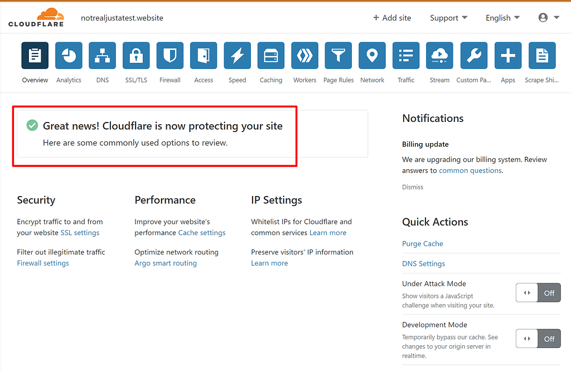Expand the English language selector
This screenshot has height=372, width=571.
pos(501,17)
